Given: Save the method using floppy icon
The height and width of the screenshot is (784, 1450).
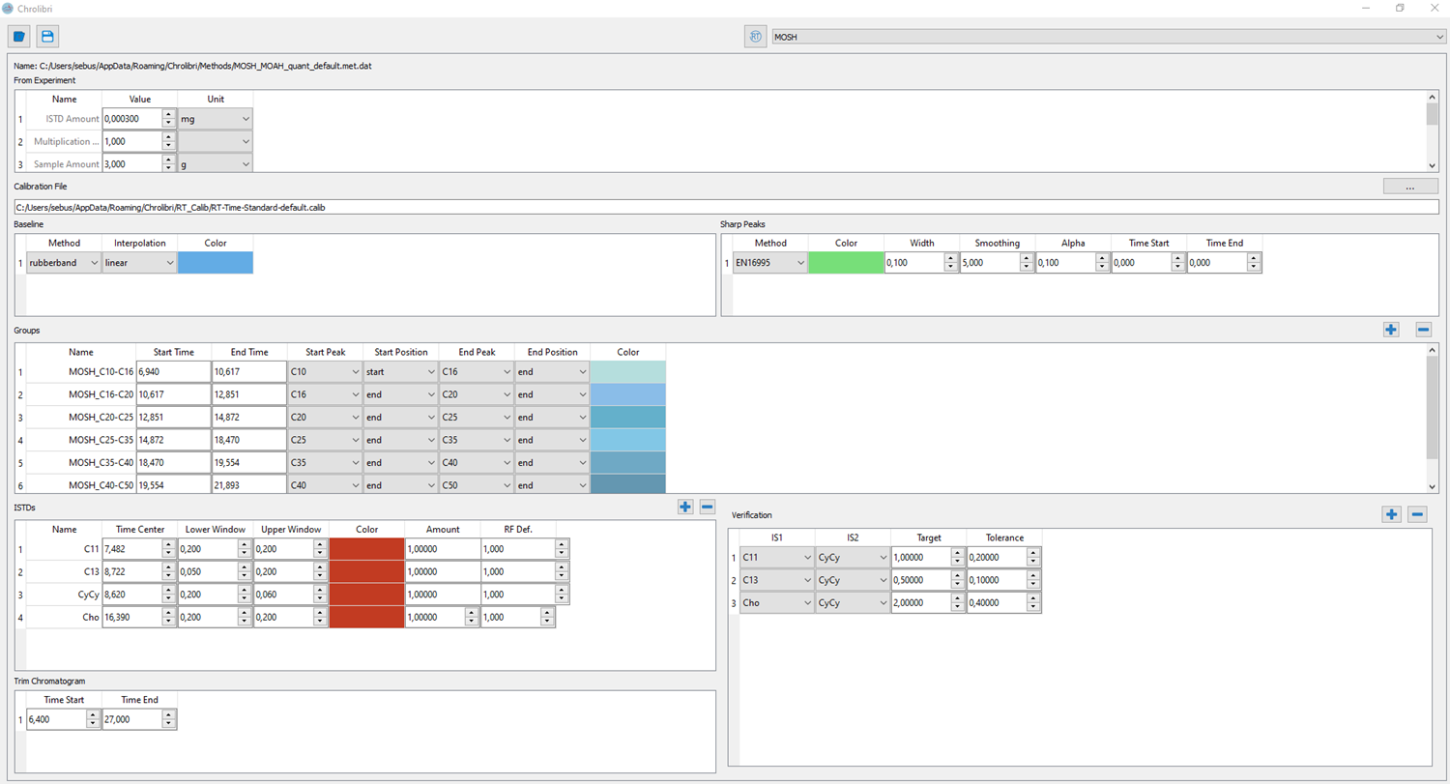Looking at the screenshot, I should pyautogui.click(x=47, y=37).
